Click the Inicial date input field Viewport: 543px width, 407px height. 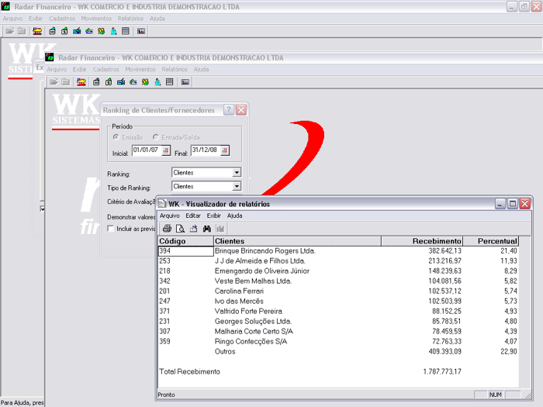146,150
